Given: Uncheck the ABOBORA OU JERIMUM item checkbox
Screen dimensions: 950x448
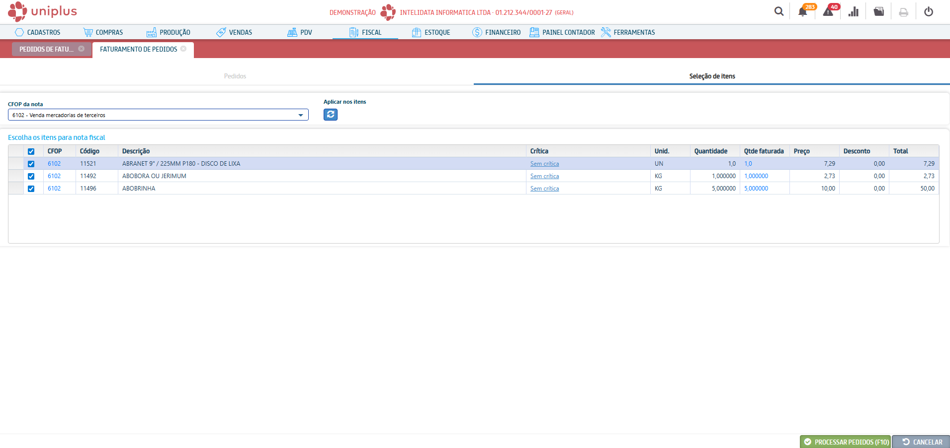Looking at the screenshot, I should point(31,176).
